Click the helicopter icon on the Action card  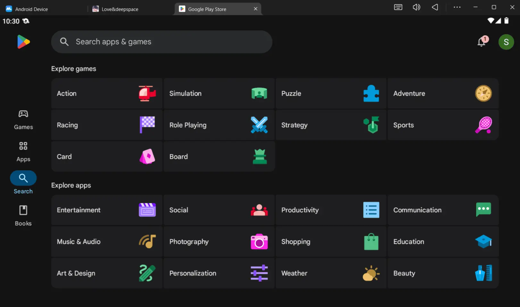(147, 93)
